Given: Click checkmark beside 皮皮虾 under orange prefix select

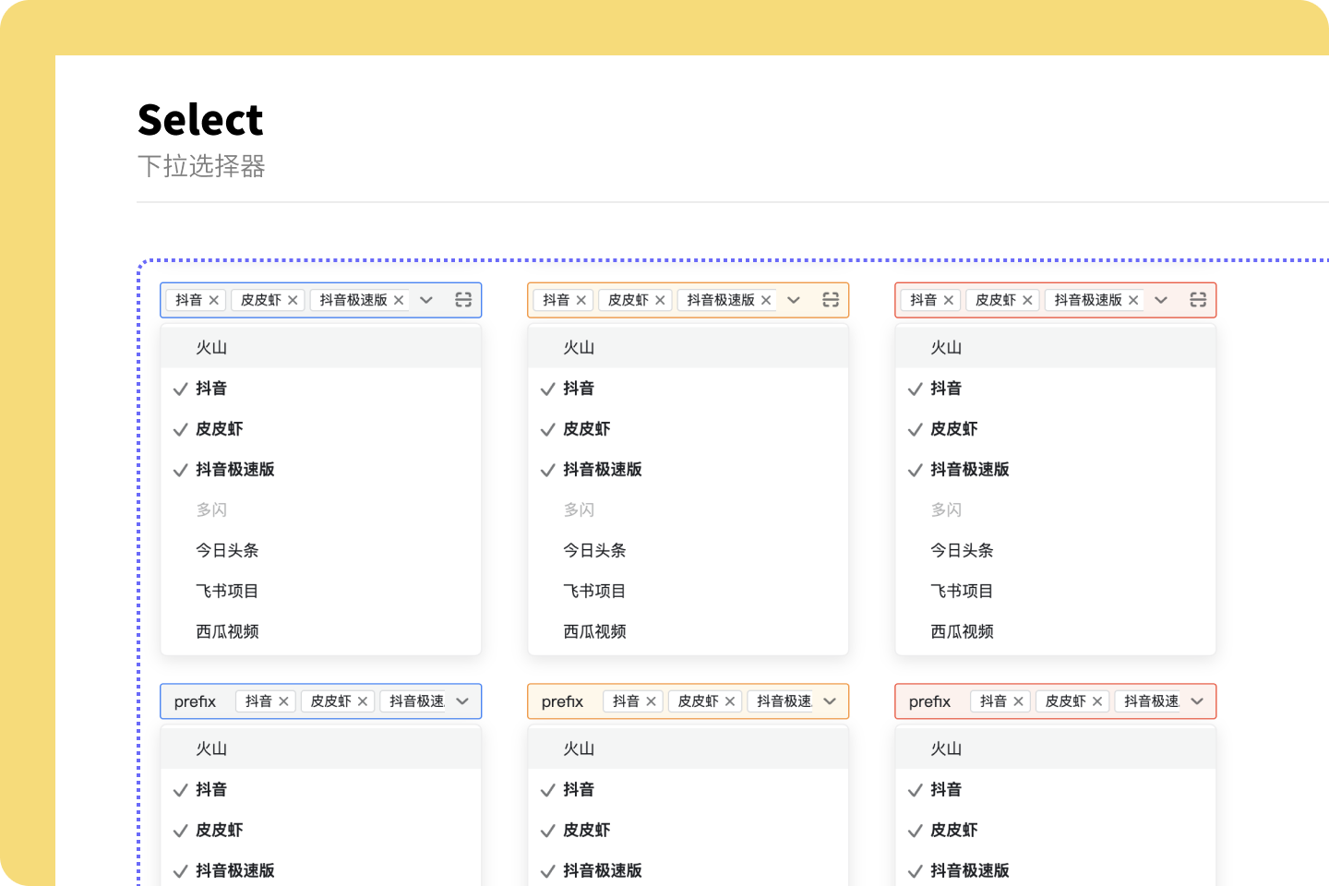Looking at the screenshot, I should [x=548, y=831].
